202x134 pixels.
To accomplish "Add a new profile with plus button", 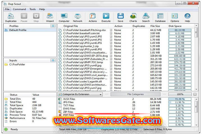I will coord(53,26).
